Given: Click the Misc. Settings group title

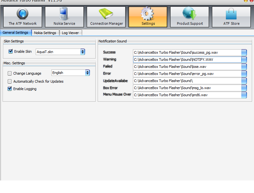Looking at the screenshot, I should [14, 63].
